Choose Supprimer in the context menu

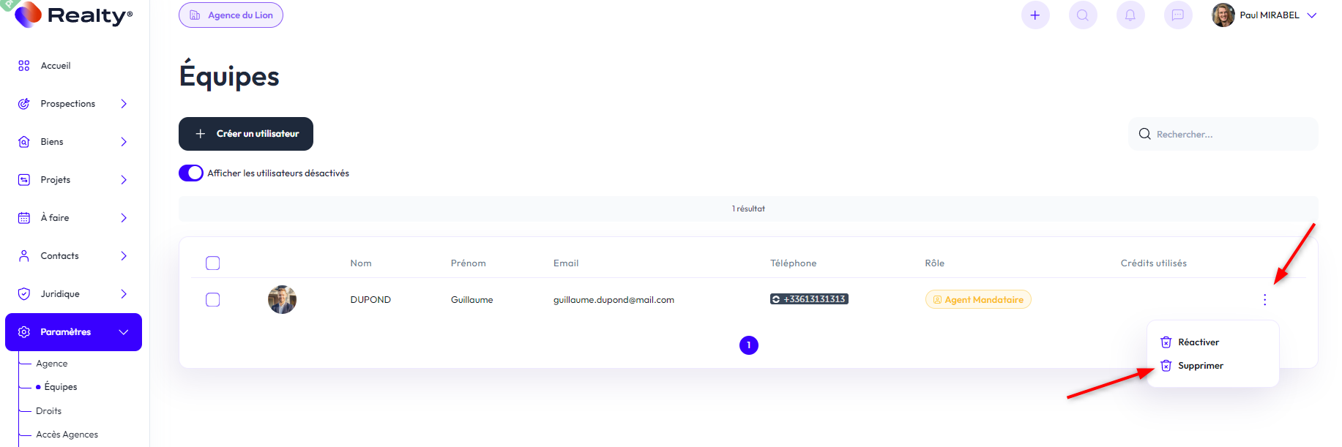(x=1200, y=366)
